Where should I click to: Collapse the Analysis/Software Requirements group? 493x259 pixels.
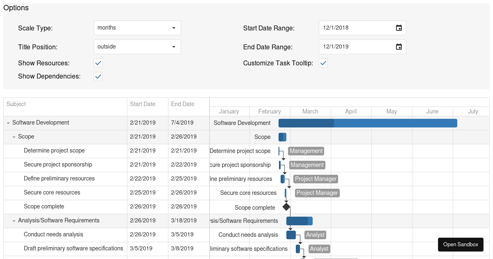pyautogui.click(x=14, y=221)
